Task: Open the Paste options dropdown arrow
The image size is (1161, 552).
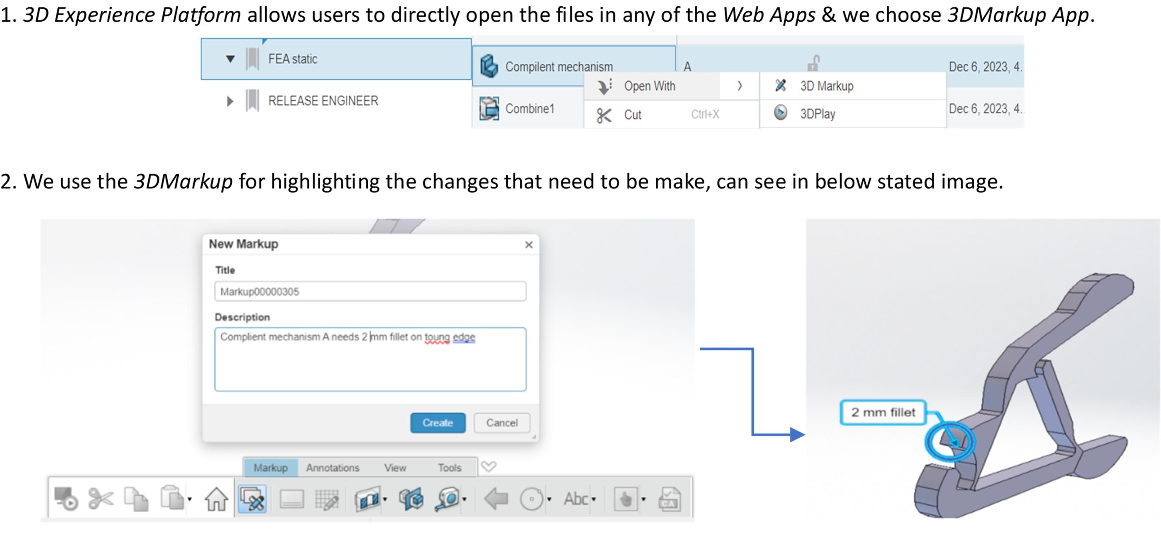Action: pos(190,499)
